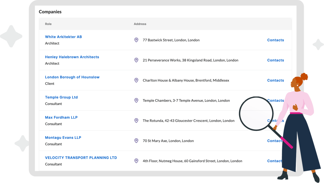The width and height of the screenshot is (324, 183).
Task: Click the location pin beside 77 Bastwick Street
Action: (x=136, y=40)
